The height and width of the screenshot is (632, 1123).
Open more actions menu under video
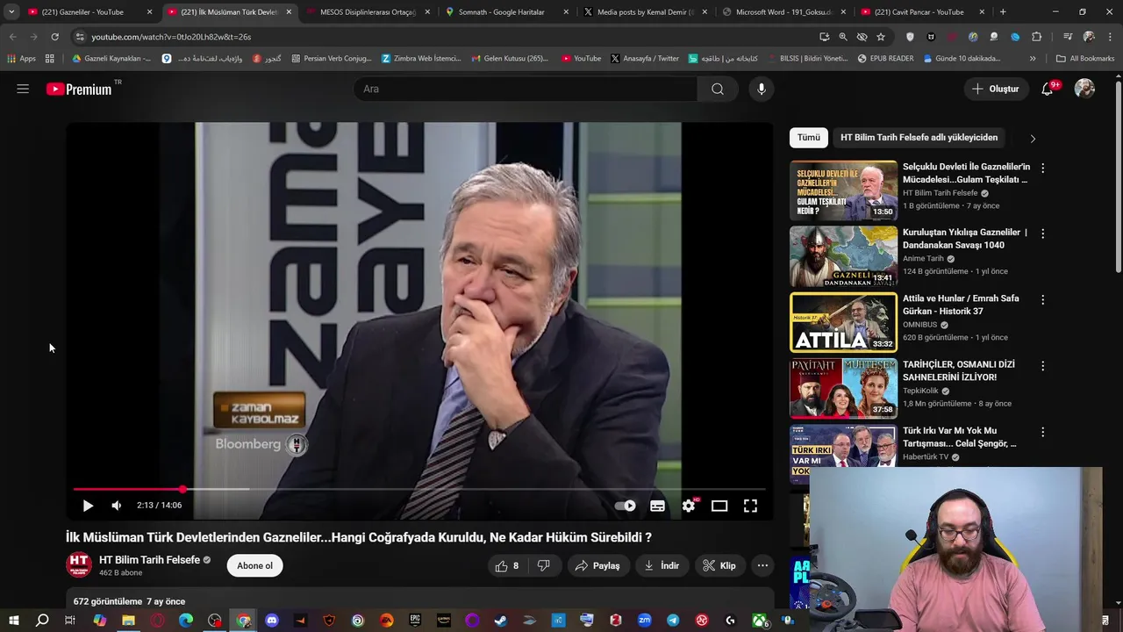coord(762,566)
